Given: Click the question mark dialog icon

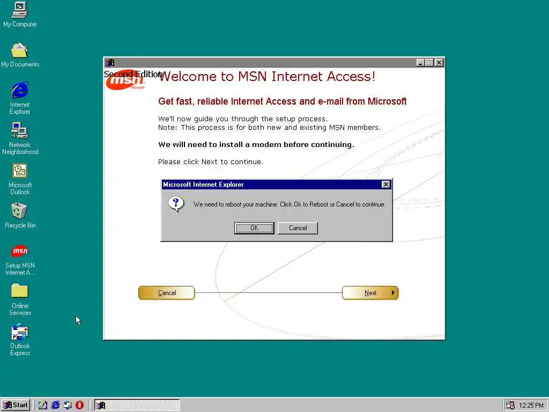Looking at the screenshot, I should (x=176, y=204).
